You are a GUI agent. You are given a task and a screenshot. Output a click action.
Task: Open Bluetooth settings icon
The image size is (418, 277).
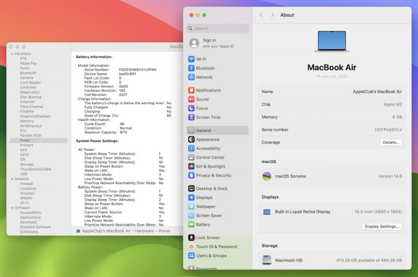pos(191,68)
